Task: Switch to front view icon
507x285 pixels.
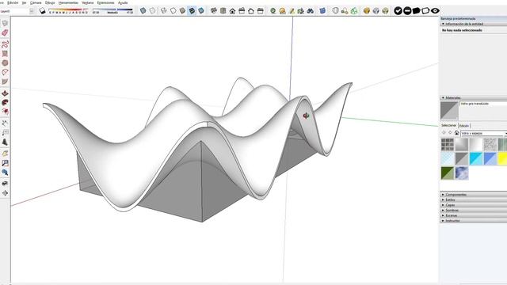Action: pyautogui.click(x=232, y=11)
